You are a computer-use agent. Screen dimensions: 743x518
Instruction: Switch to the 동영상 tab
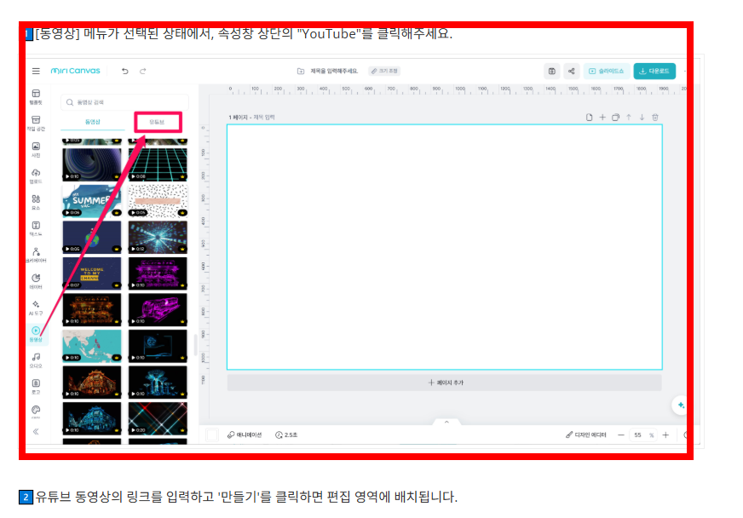click(x=91, y=122)
